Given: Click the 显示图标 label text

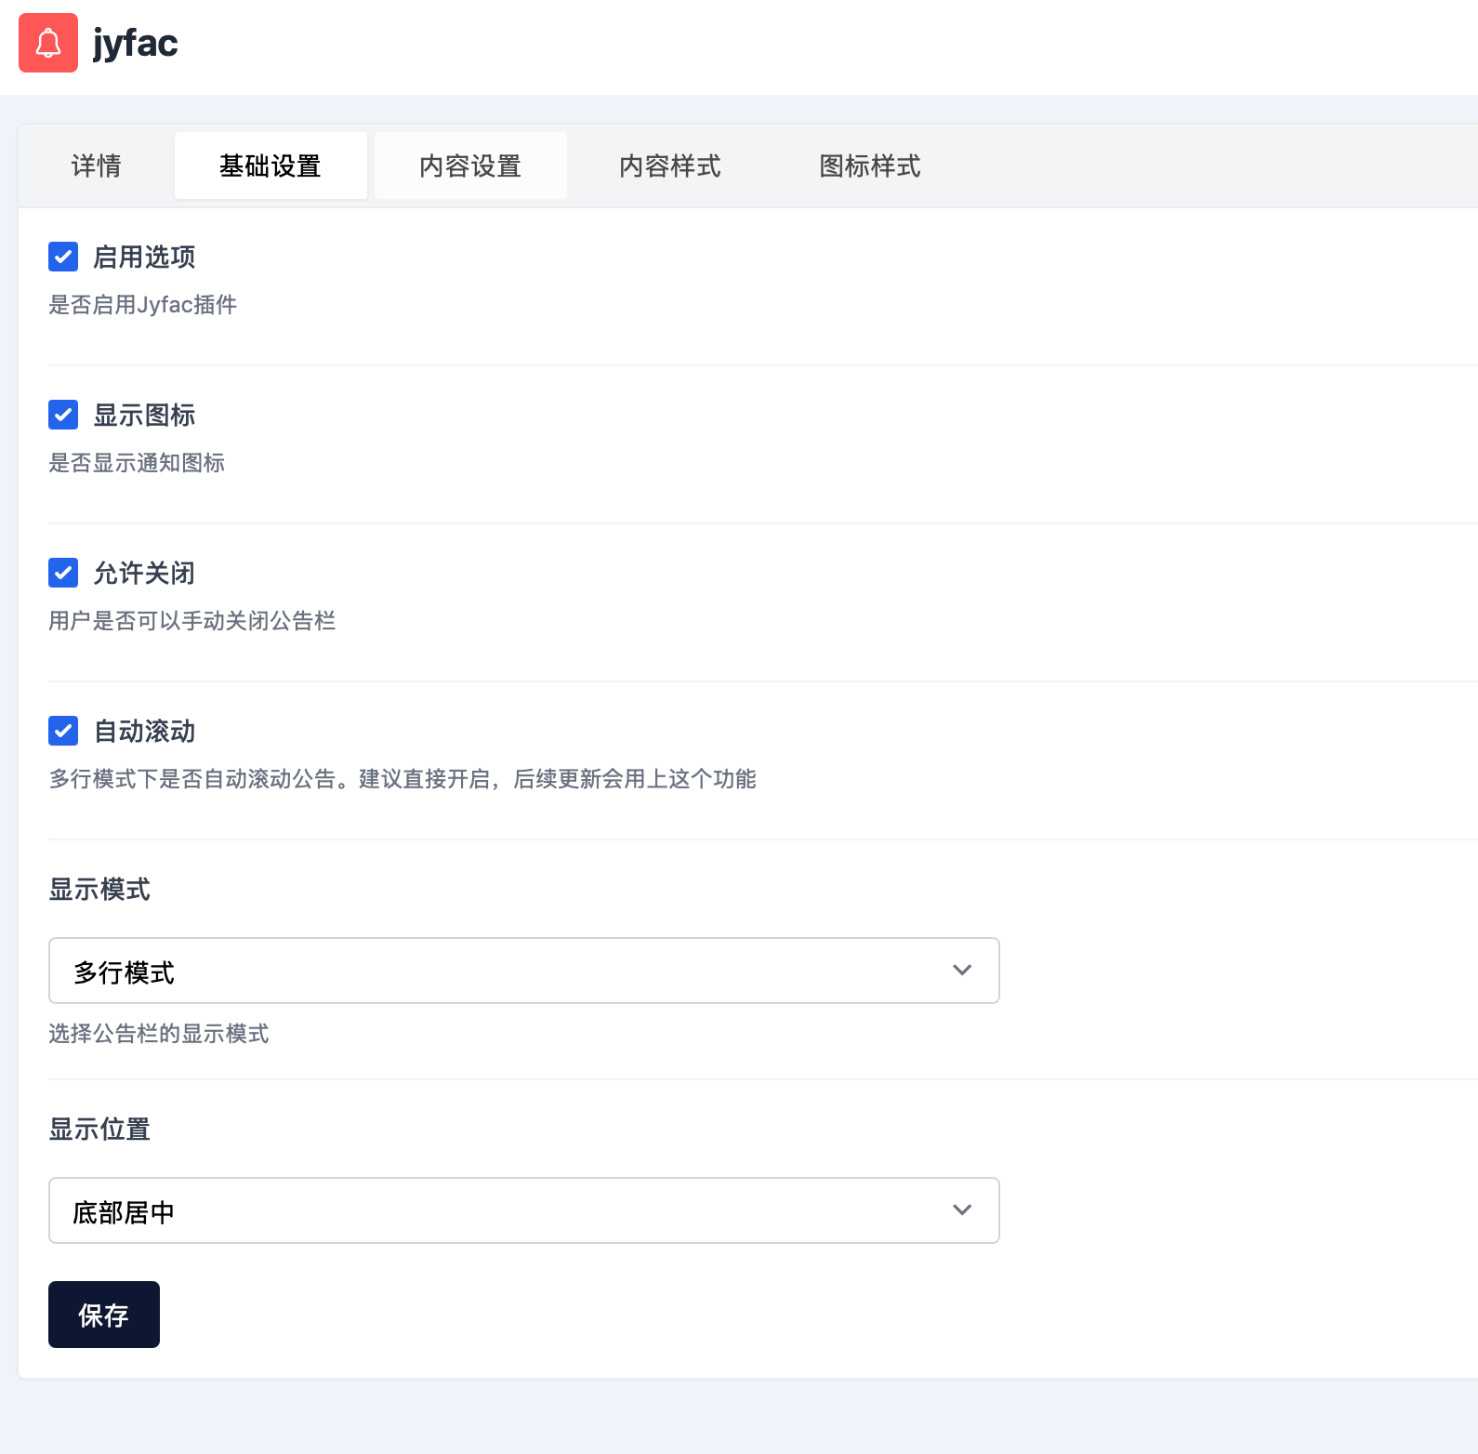Looking at the screenshot, I should coord(144,415).
